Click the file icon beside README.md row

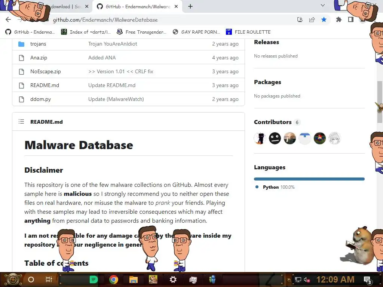21,86
